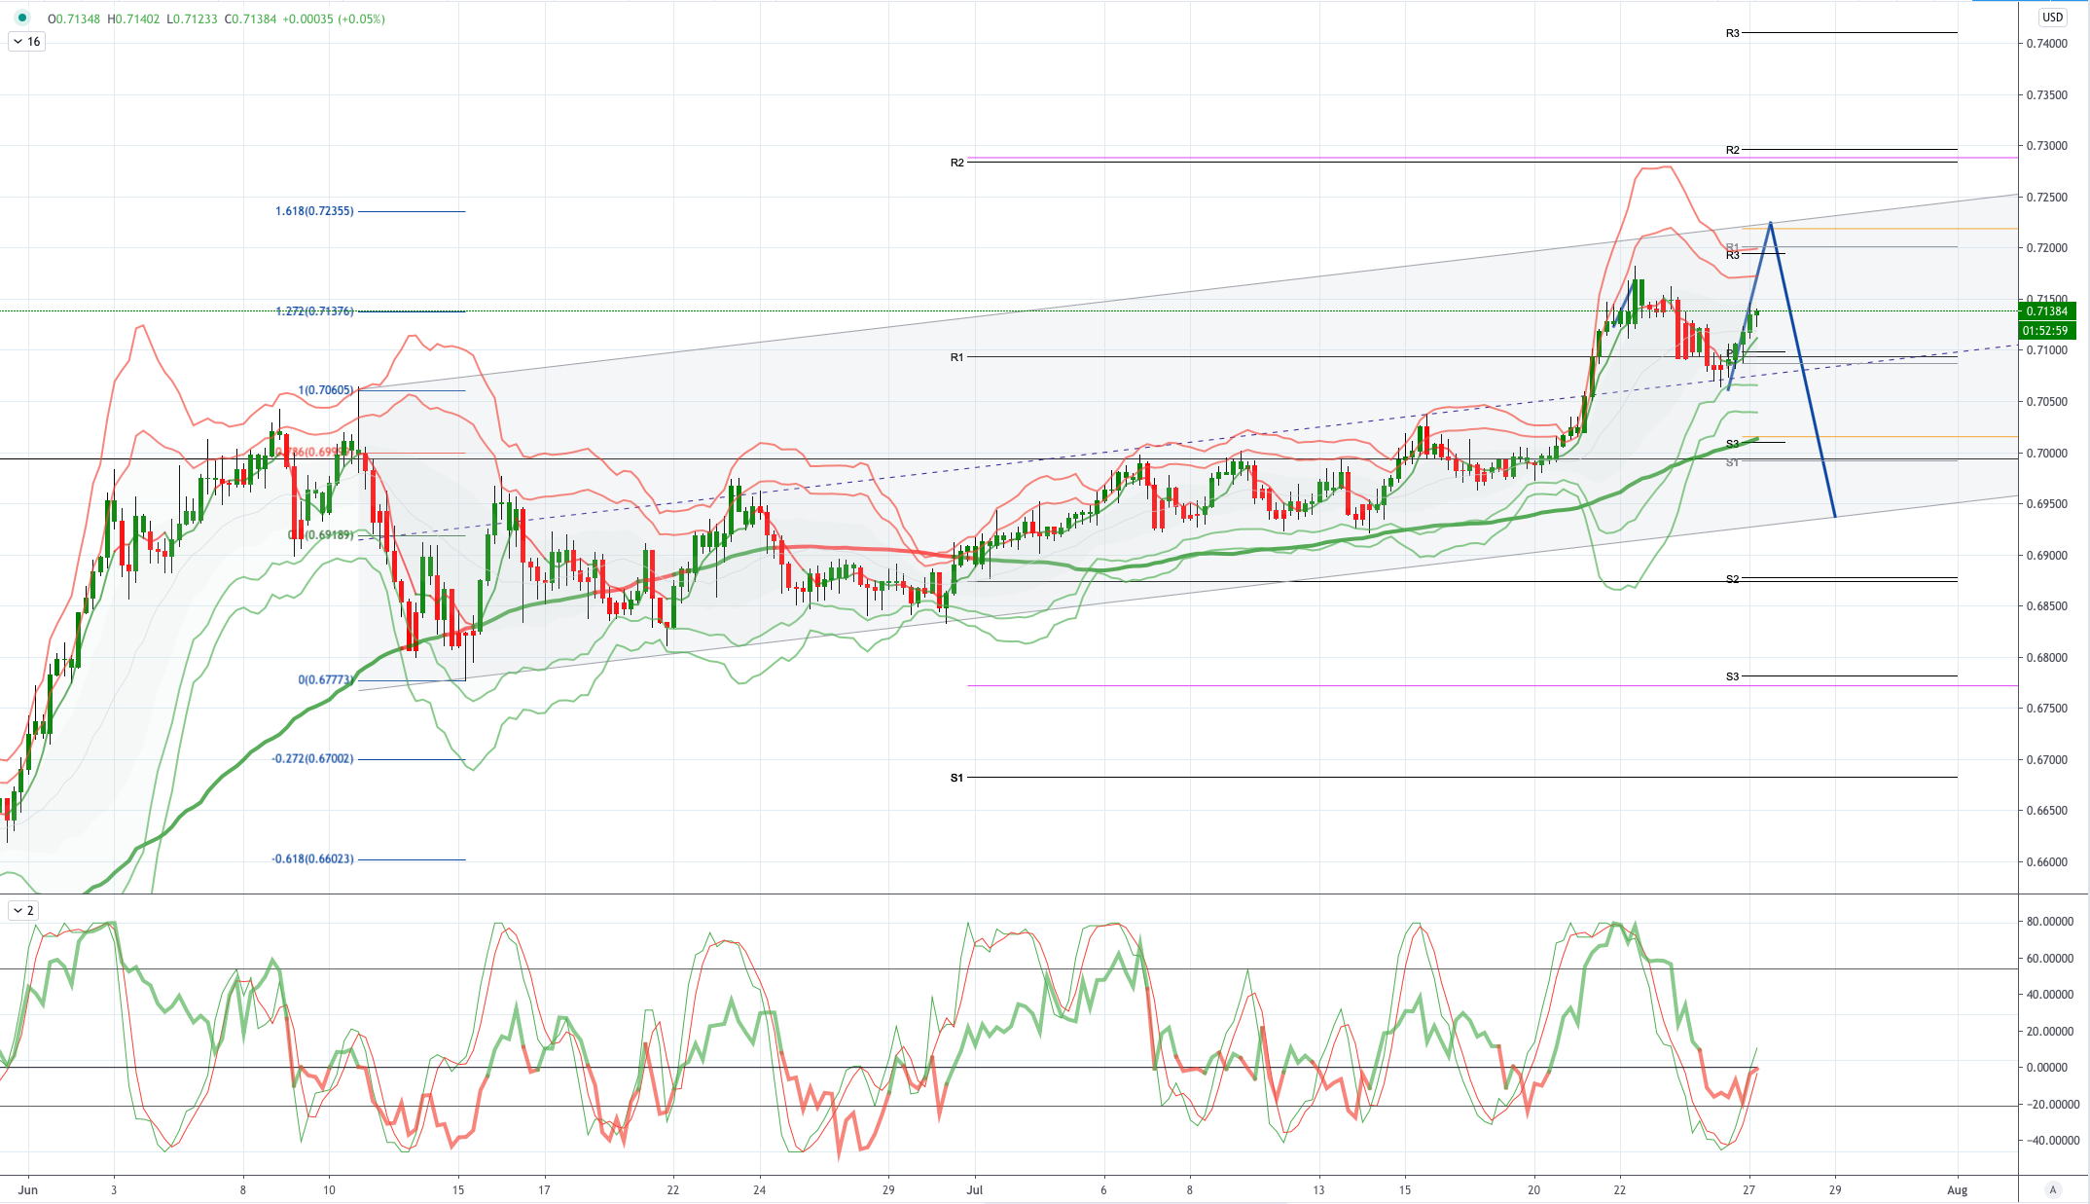The width and height of the screenshot is (2090, 1204).
Task: Click the 80.00000 oscillator scale label
Action: point(2050,922)
